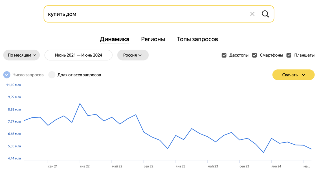Open the По месяцам period dropdown
Screen dimensions: 320x175
point(21,55)
